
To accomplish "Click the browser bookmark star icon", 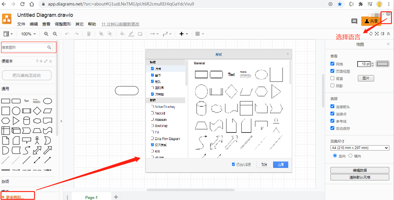I will [340, 4].
